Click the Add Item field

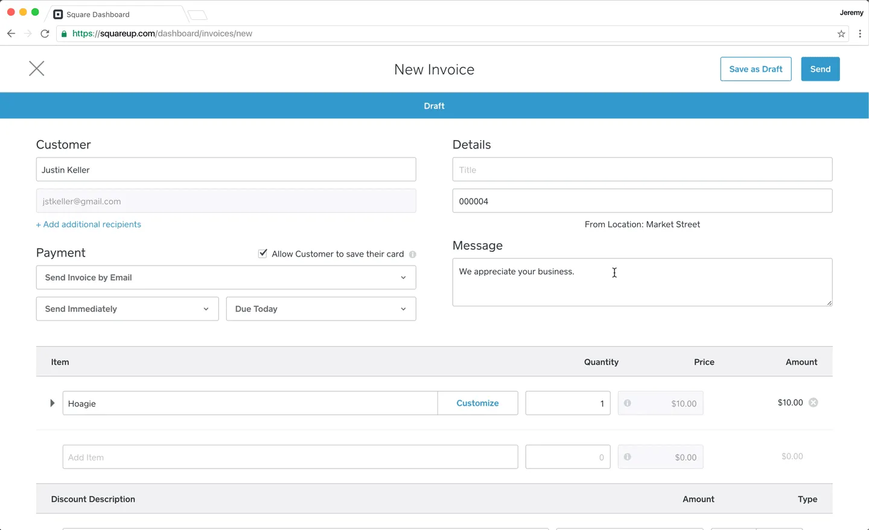(290, 457)
